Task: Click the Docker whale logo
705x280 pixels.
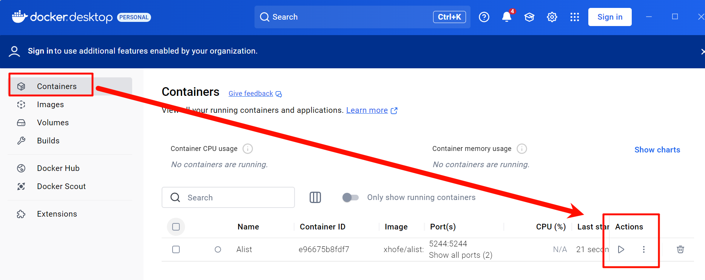Action: pyautogui.click(x=20, y=17)
